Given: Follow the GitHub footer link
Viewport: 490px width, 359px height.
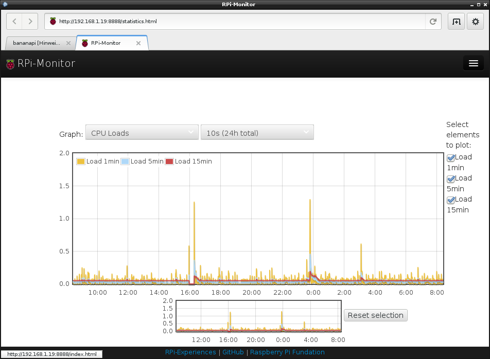Looking at the screenshot, I should click(x=233, y=352).
